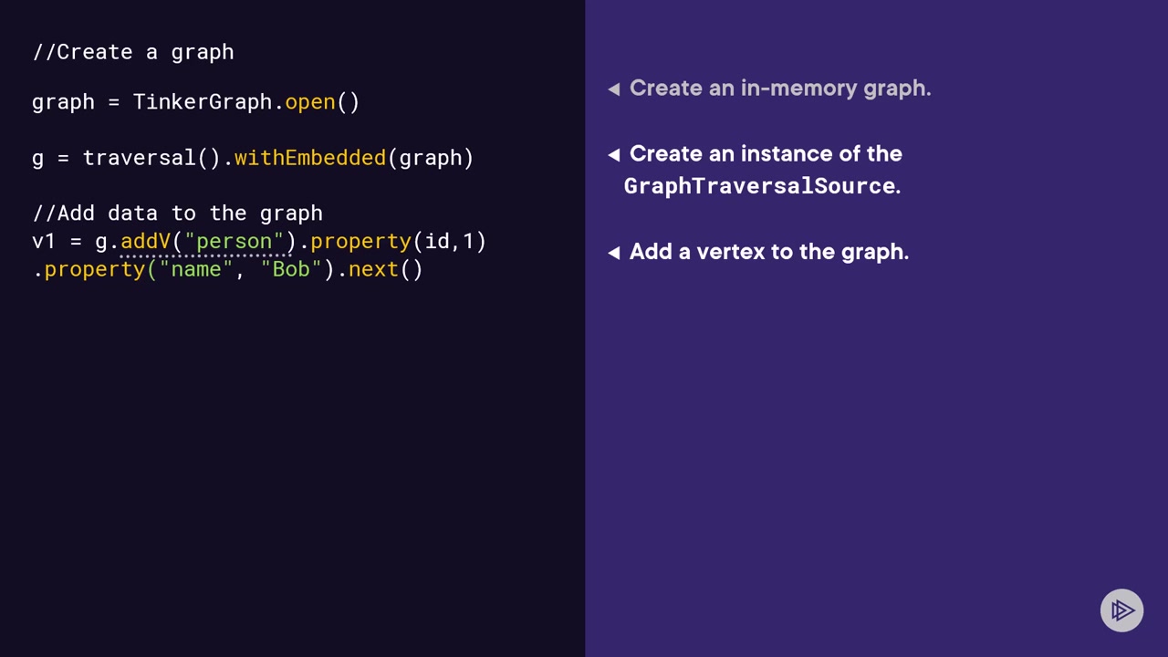Click the Pluralsight play logo icon
The width and height of the screenshot is (1168, 657).
(x=1121, y=610)
